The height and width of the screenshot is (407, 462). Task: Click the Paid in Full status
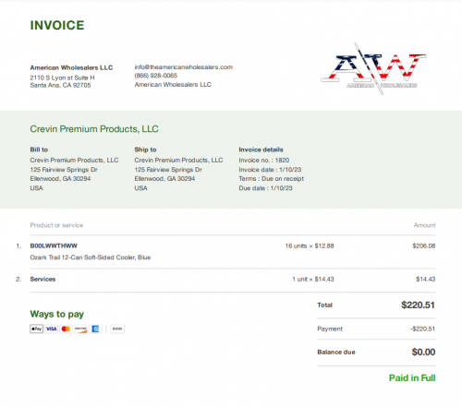pyautogui.click(x=412, y=377)
